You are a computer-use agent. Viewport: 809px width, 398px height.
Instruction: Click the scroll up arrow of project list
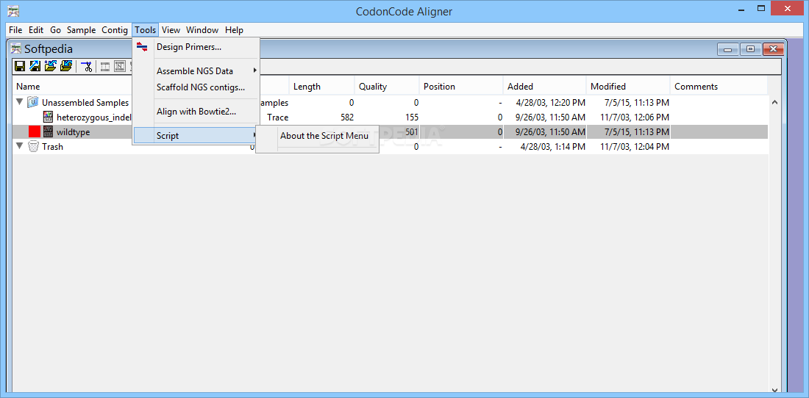click(x=774, y=103)
